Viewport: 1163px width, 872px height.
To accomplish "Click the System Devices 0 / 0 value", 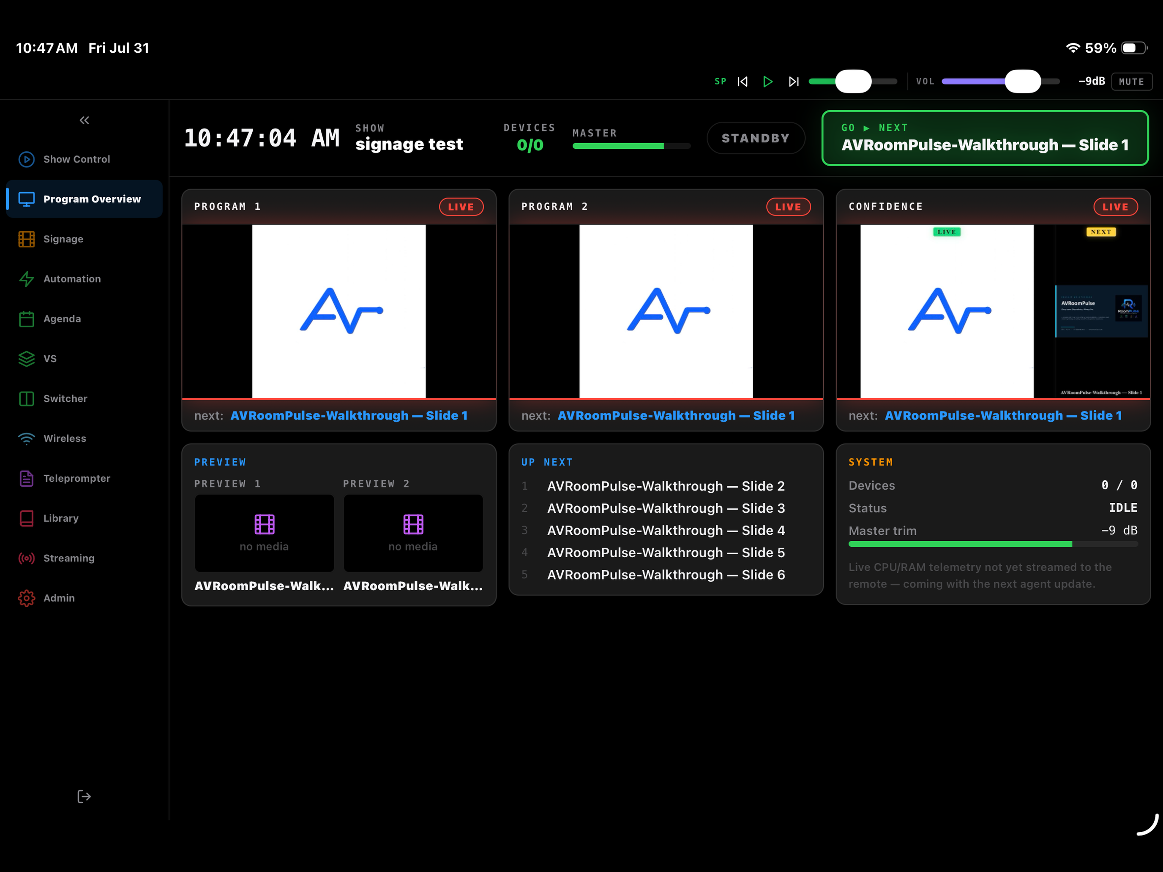I will point(1119,485).
